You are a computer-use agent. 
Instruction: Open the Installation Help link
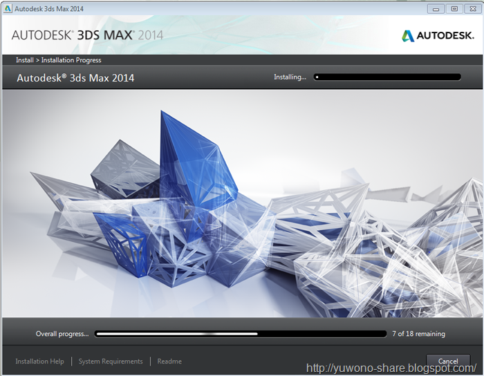coord(39,361)
